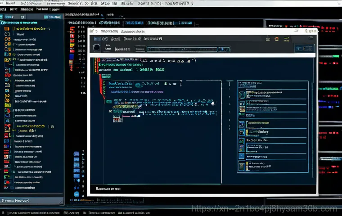Click the last item icon in right list panel
The width and height of the screenshot is (342, 216).
242,166
